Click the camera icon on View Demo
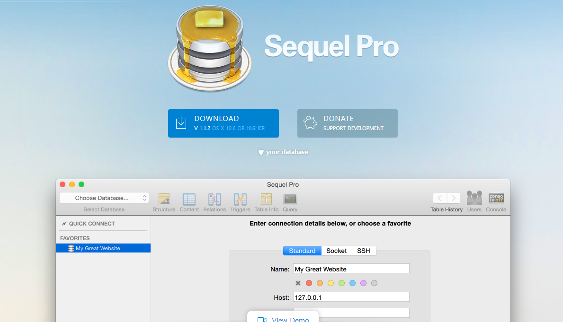The height and width of the screenshot is (322, 563). point(262,319)
